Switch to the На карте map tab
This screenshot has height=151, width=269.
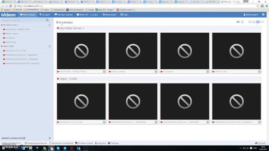(x=45, y=15)
